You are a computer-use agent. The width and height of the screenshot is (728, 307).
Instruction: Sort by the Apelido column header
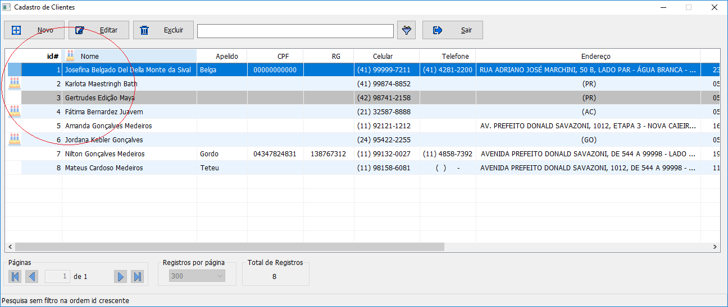pos(227,56)
